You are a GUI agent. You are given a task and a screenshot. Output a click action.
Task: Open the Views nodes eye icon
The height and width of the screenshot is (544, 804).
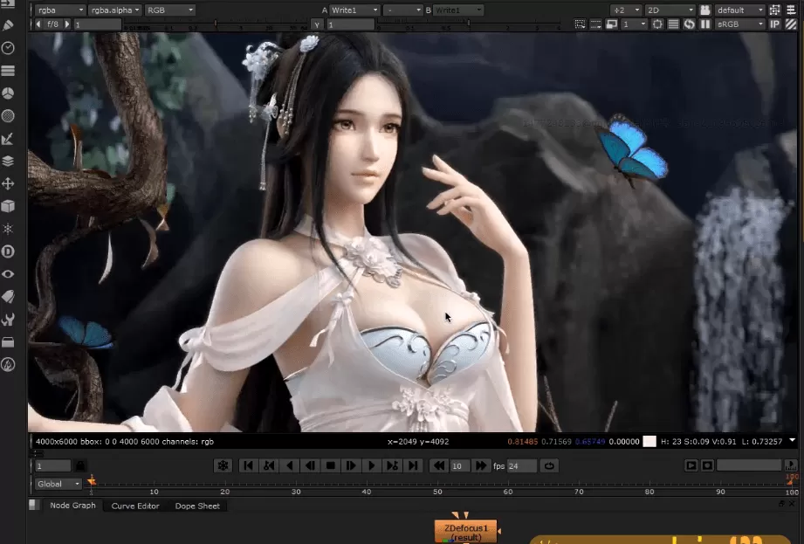[9, 273]
